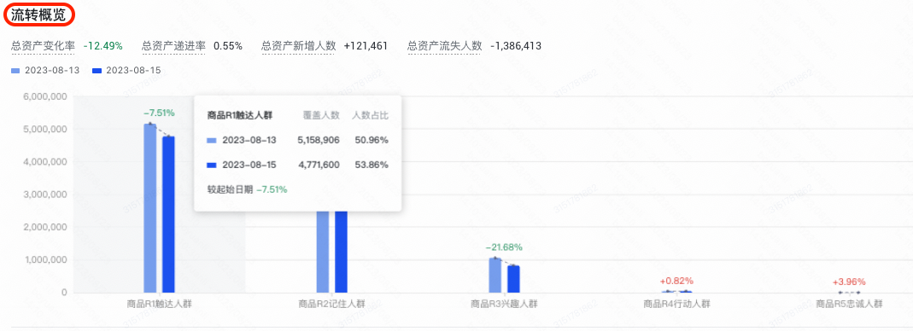
Task: Click tooltip percentage 53.86%
Action: [372, 165]
